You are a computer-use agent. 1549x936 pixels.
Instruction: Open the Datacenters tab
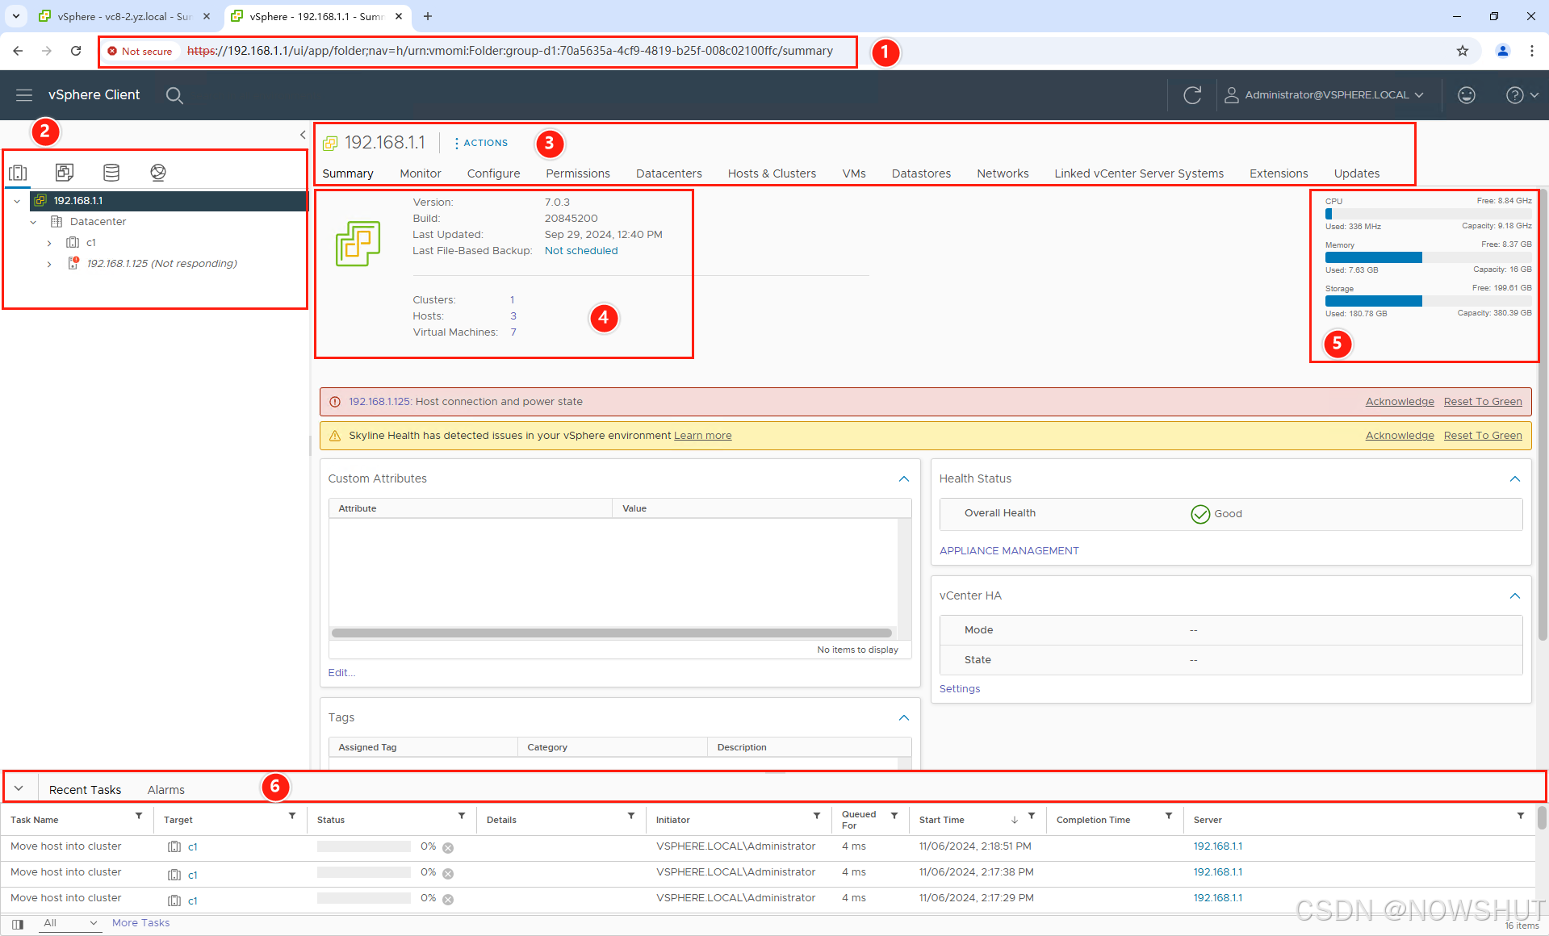(x=669, y=173)
